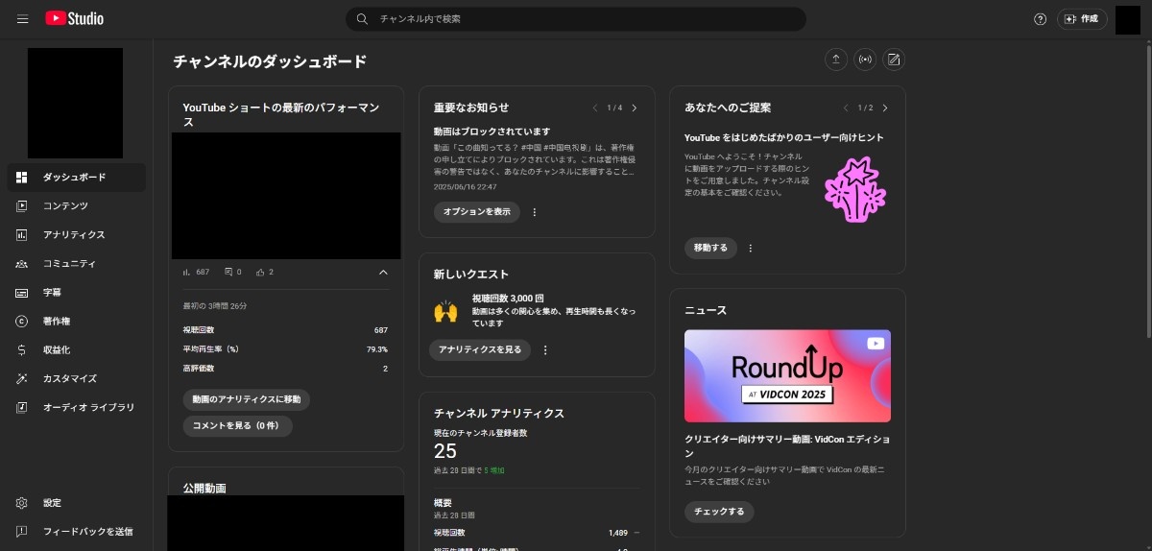This screenshot has width=1152, height=551.
Task: Click the create post pencil icon
Action: 894,60
